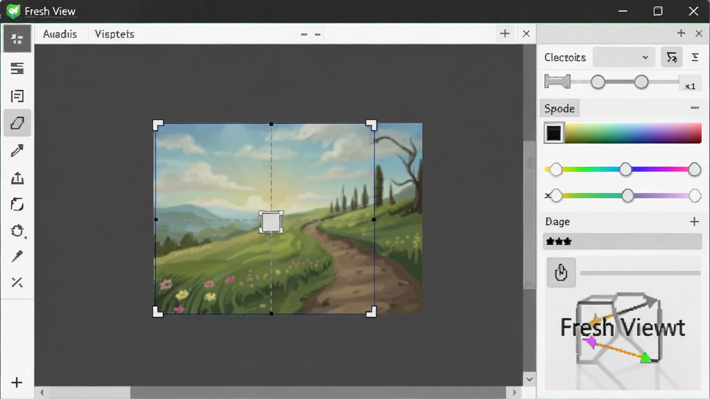Click the x1 zoom value label
710x399 pixels.
[690, 86]
